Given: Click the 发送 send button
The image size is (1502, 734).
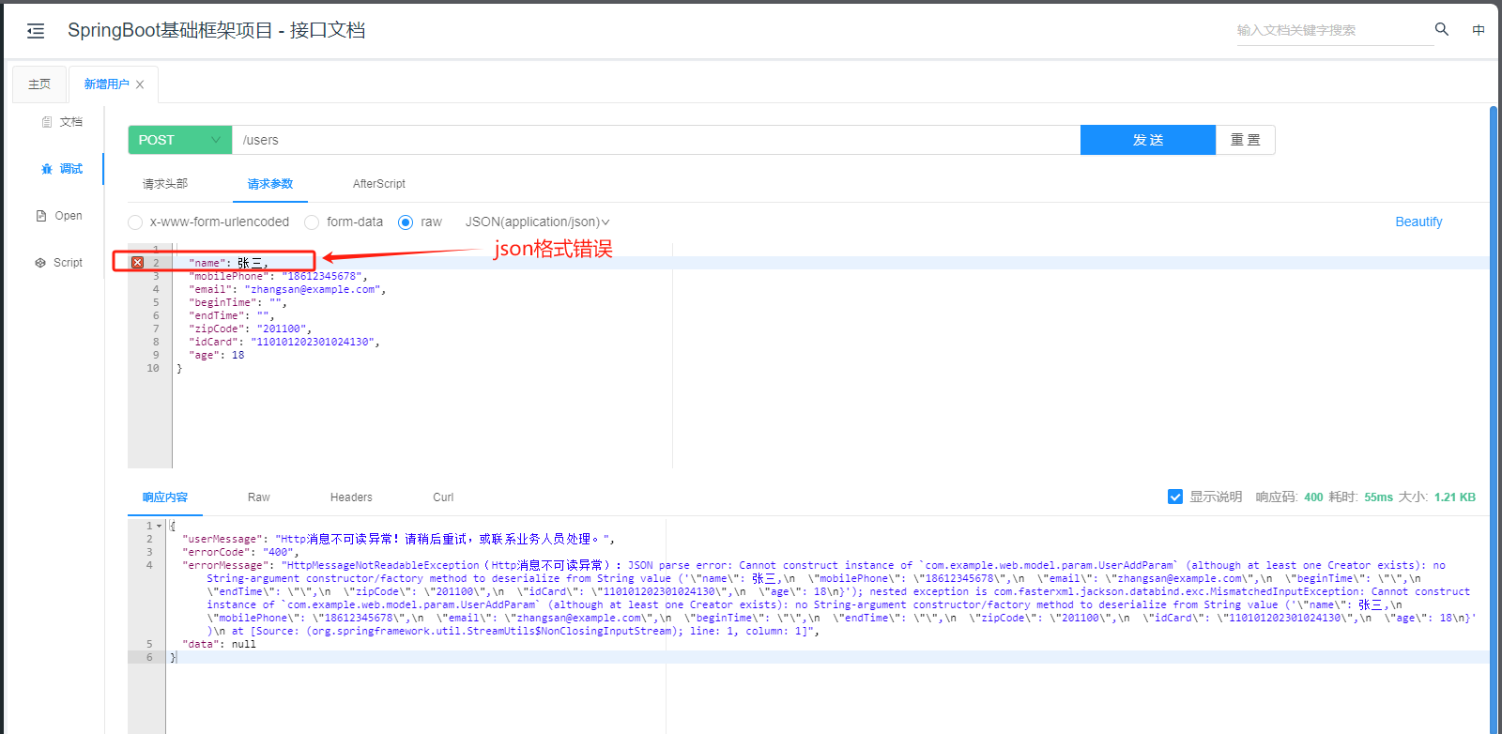Looking at the screenshot, I should [1148, 140].
